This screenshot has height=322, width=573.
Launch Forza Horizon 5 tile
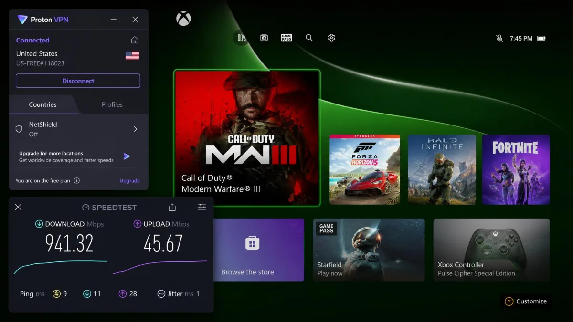[365, 169]
